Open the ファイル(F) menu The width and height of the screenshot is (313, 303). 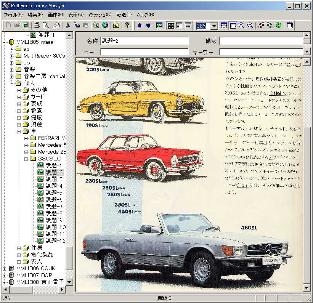coord(13,15)
